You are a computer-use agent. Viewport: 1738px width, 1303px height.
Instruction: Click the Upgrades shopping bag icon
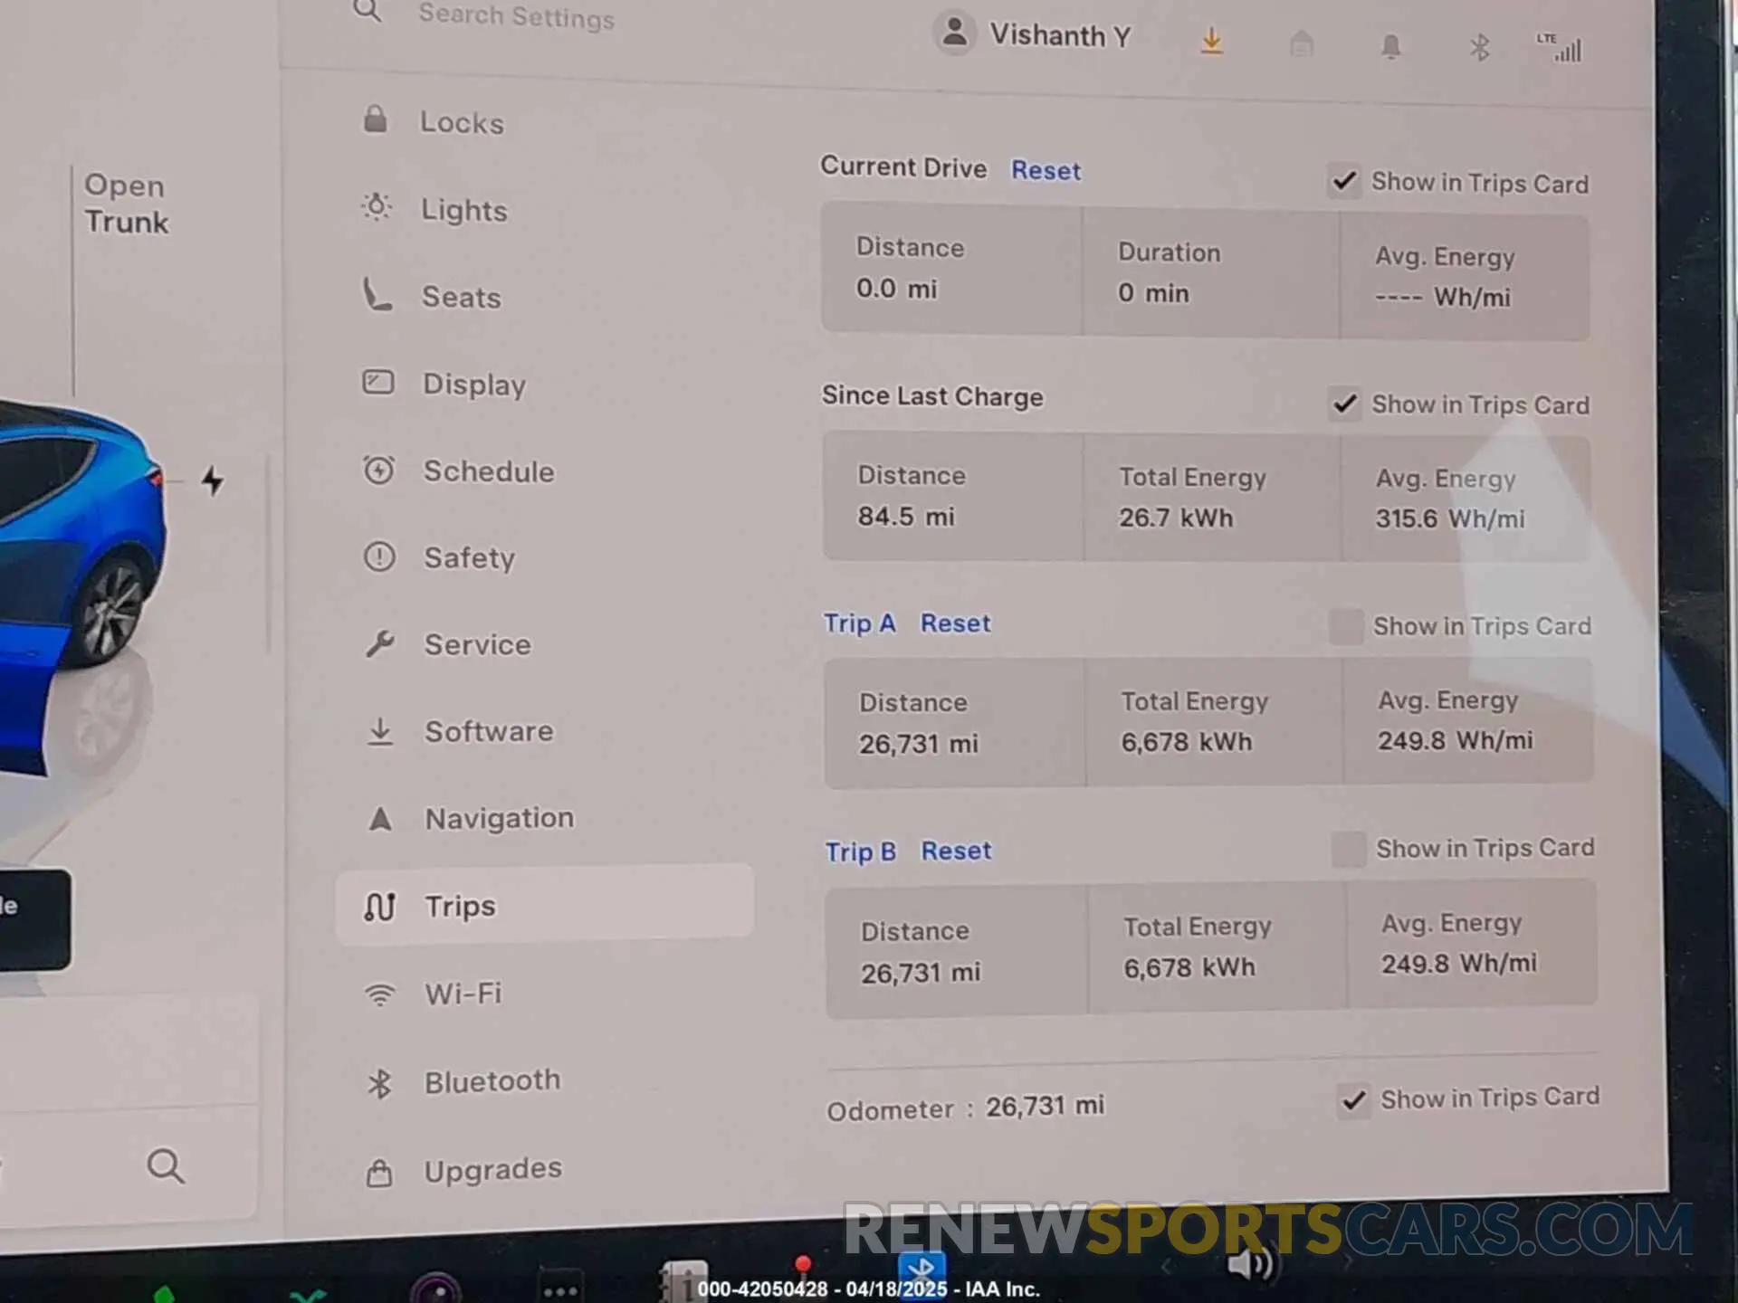378,1173
